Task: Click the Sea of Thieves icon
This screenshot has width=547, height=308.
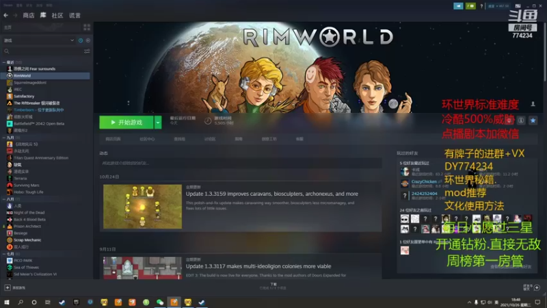Action: pyautogui.click(x=10, y=267)
